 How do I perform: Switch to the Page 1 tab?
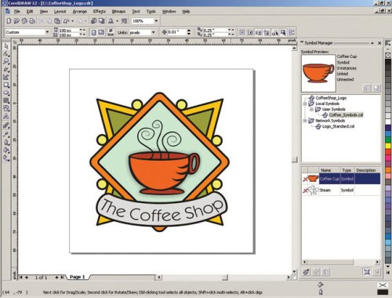point(78,277)
